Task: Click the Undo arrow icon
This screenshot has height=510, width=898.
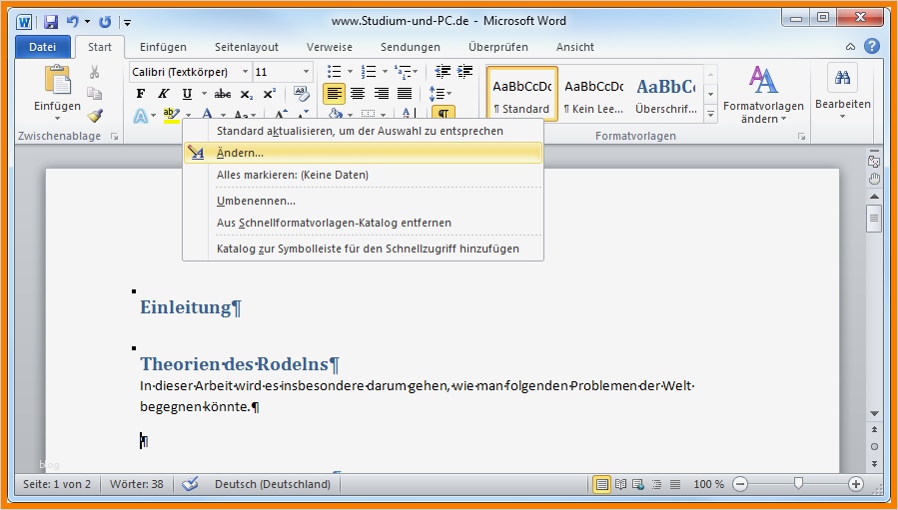Action: [73, 22]
